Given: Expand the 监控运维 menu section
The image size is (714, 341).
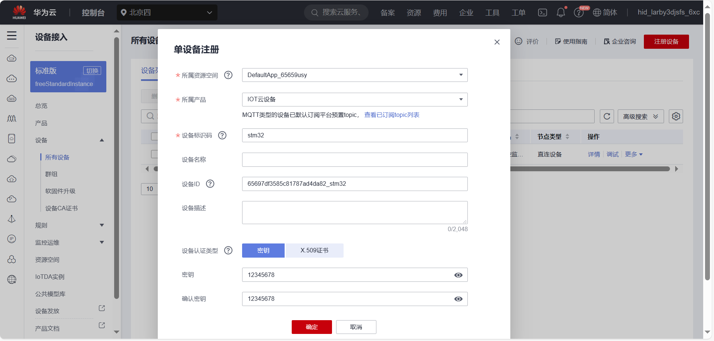Looking at the screenshot, I should point(102,242).
